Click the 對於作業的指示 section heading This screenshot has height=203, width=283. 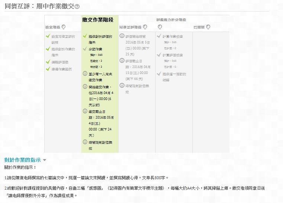point(23,160)
